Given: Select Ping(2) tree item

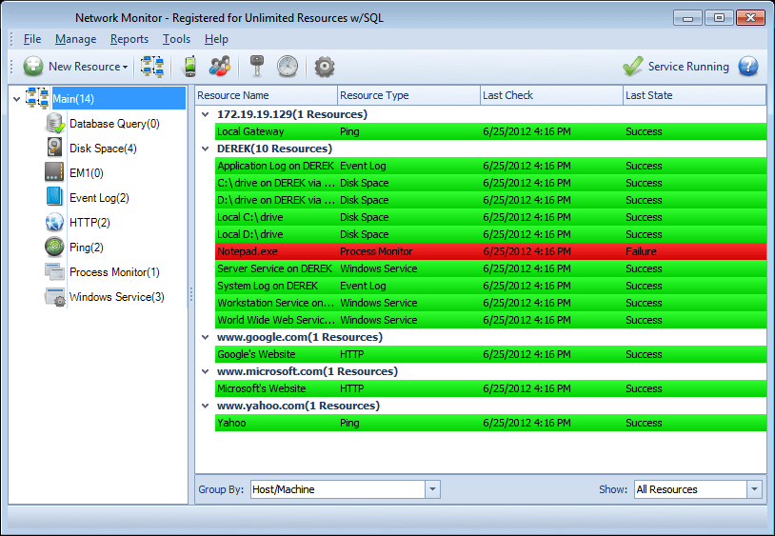Looking at the screenshot, I should pyautogui.click(x=87, y=247).
